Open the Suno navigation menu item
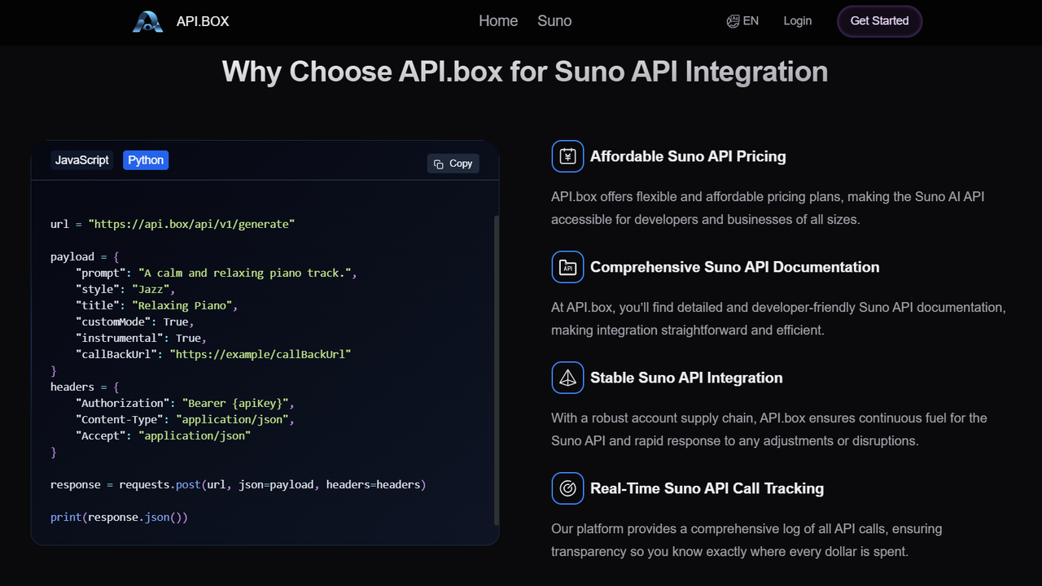This screenshot has height=586, width=1042. pos(554,21)
